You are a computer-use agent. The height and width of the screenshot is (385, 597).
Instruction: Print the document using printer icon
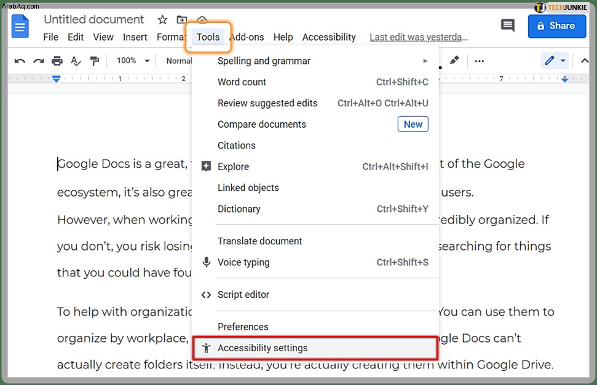57,61
